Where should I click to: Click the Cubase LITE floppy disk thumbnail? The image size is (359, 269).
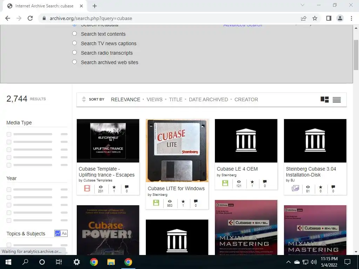coord(177,151)
